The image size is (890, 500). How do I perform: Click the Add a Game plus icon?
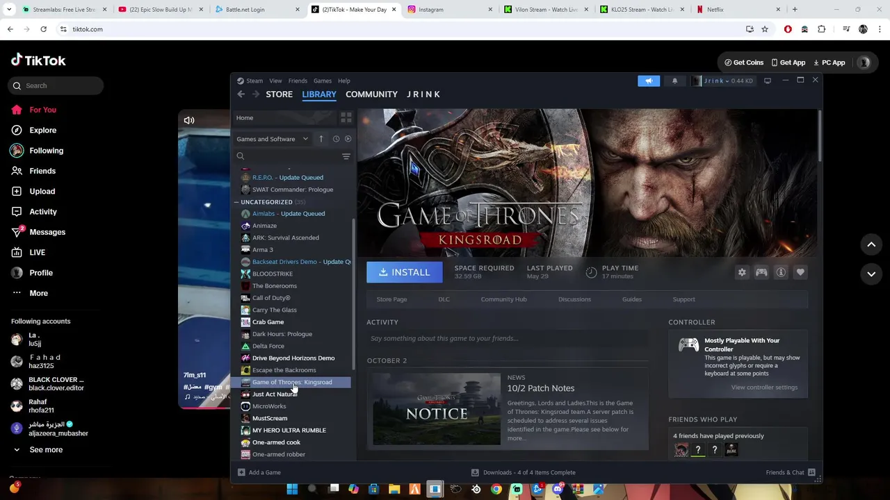click(241, 472)
